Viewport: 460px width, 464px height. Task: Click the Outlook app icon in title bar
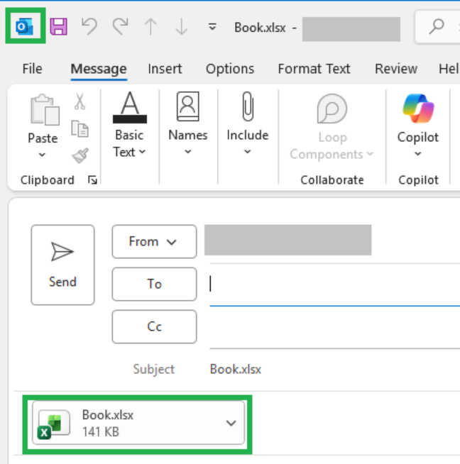24,27
